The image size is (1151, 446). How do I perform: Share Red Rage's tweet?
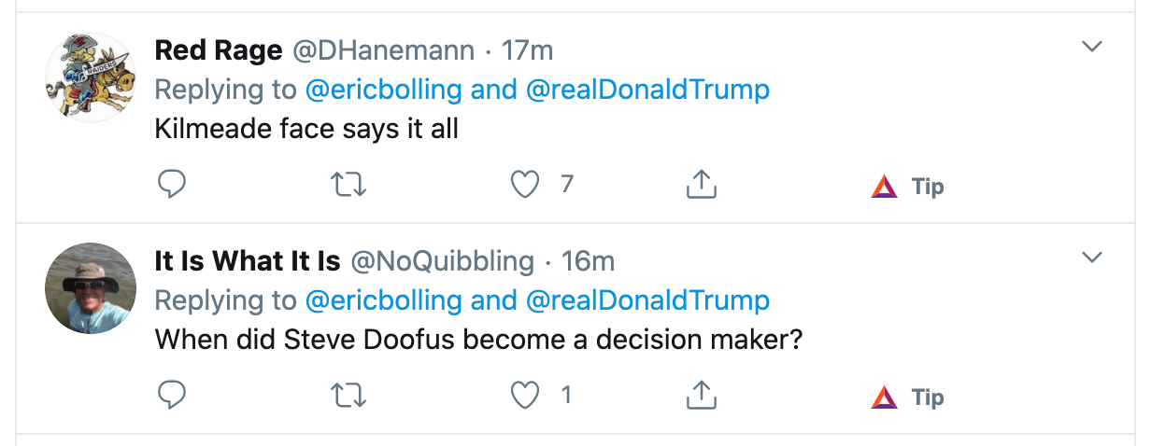701,185
